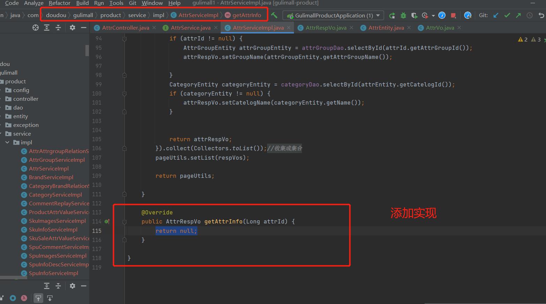Open the Build menu
The image size is (546, 304).
[82, 3]
